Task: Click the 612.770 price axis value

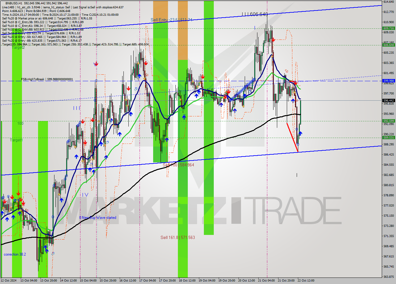Action: 389,12
